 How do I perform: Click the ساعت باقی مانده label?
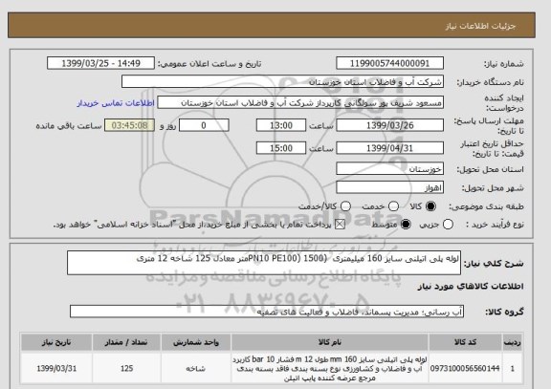tap(69, 126)
